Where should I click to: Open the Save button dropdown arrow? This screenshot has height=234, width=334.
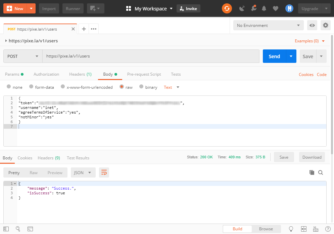pyautogui.click(x=321, y=56)
